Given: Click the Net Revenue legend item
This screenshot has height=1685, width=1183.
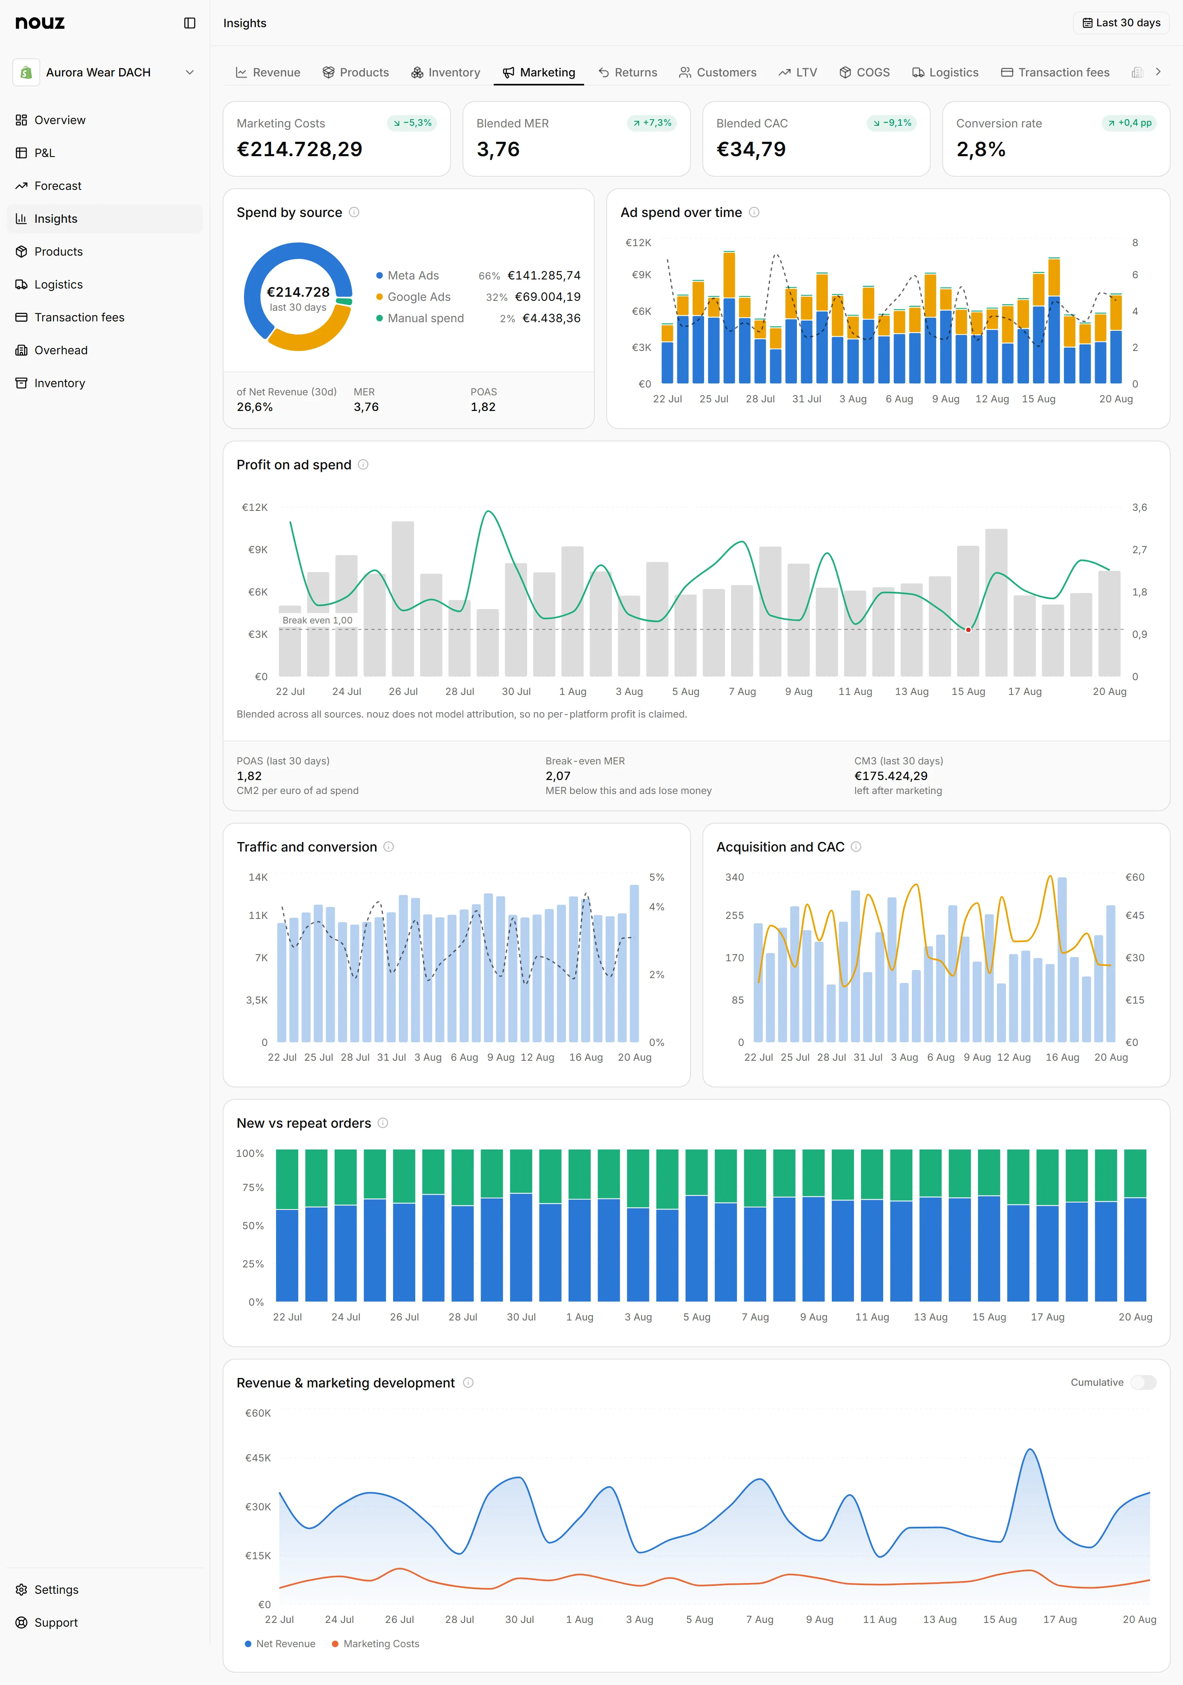Looking at the screenshot, I should 280,1644.
